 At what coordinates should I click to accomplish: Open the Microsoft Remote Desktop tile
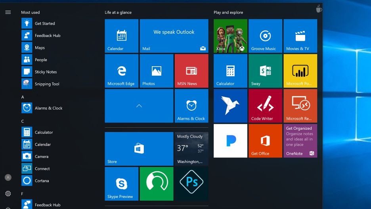coord(300,106)
